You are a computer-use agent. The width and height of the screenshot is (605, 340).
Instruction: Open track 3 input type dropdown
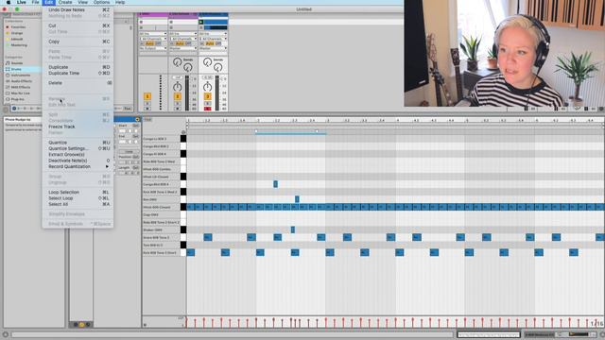[213, 34]
